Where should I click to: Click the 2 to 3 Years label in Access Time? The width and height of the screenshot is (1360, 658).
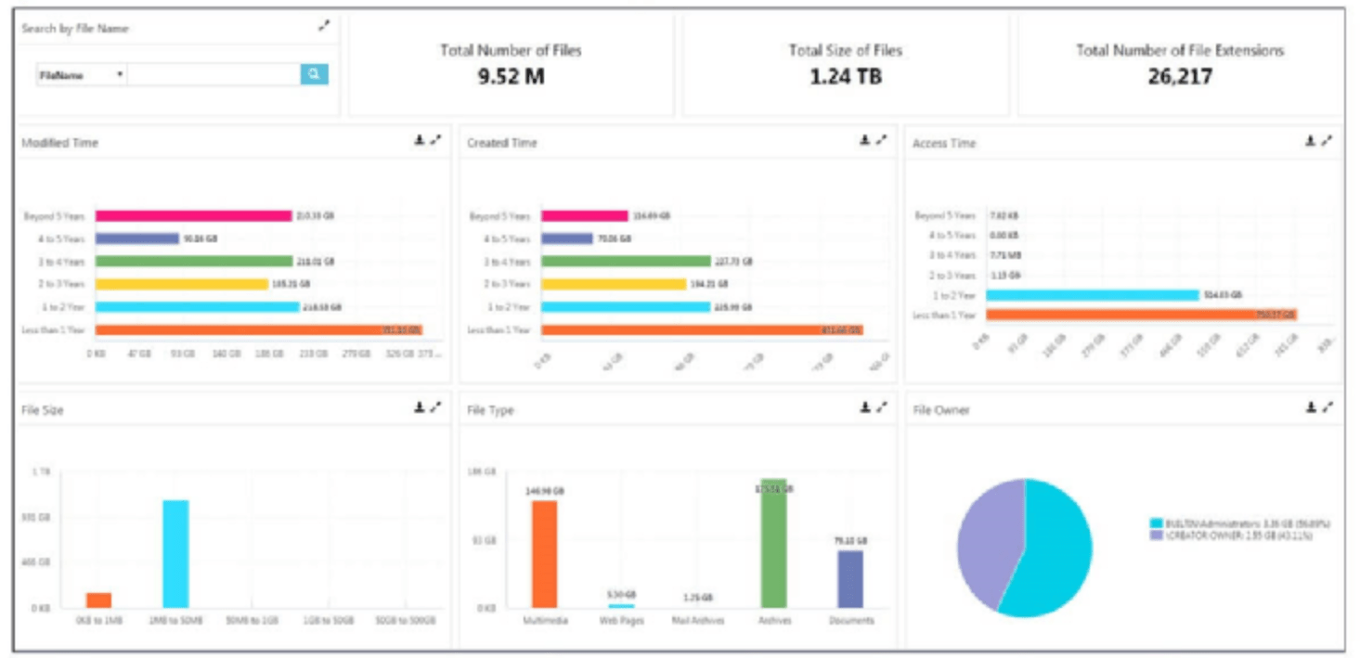click(952, 276)
